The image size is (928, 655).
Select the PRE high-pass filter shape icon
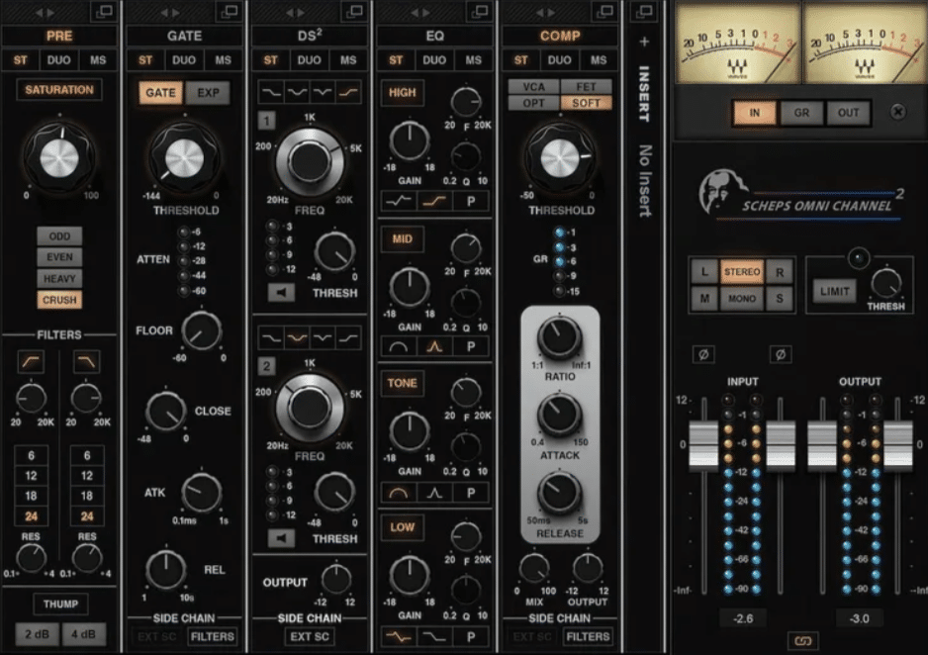(x=31, y=361)
